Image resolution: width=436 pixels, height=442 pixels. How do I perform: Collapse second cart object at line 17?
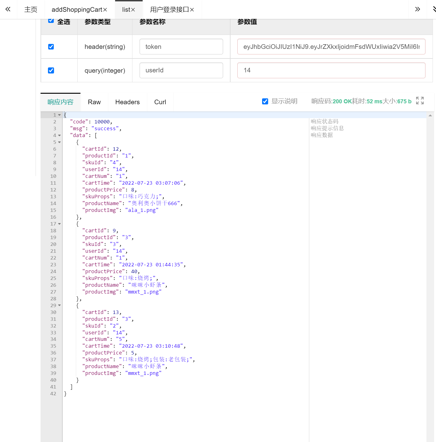59,224
